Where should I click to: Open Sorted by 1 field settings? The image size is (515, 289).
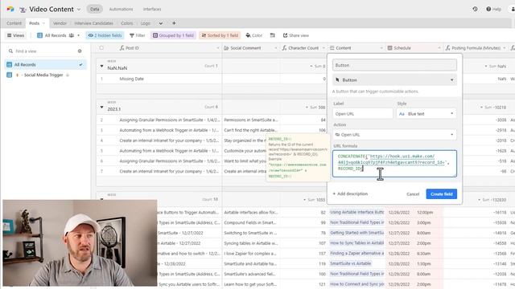click(x=220, y=35)
